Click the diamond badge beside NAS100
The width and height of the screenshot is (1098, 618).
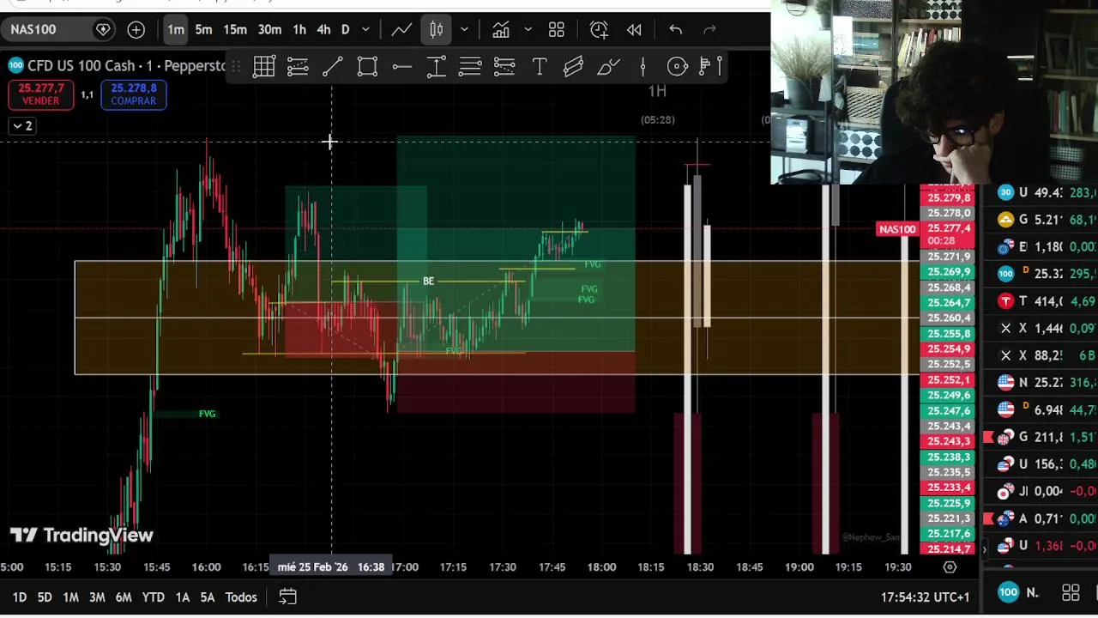pyautogui.click(x=103, y=29)
